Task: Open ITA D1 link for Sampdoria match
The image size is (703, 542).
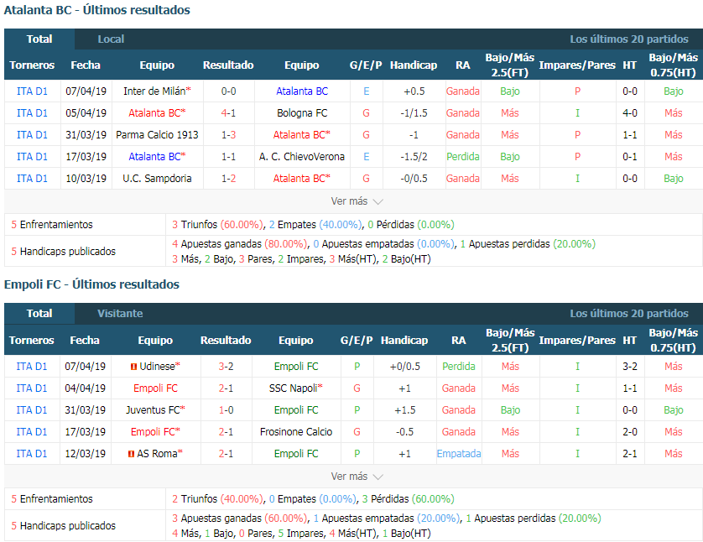Action: [32, 179]
